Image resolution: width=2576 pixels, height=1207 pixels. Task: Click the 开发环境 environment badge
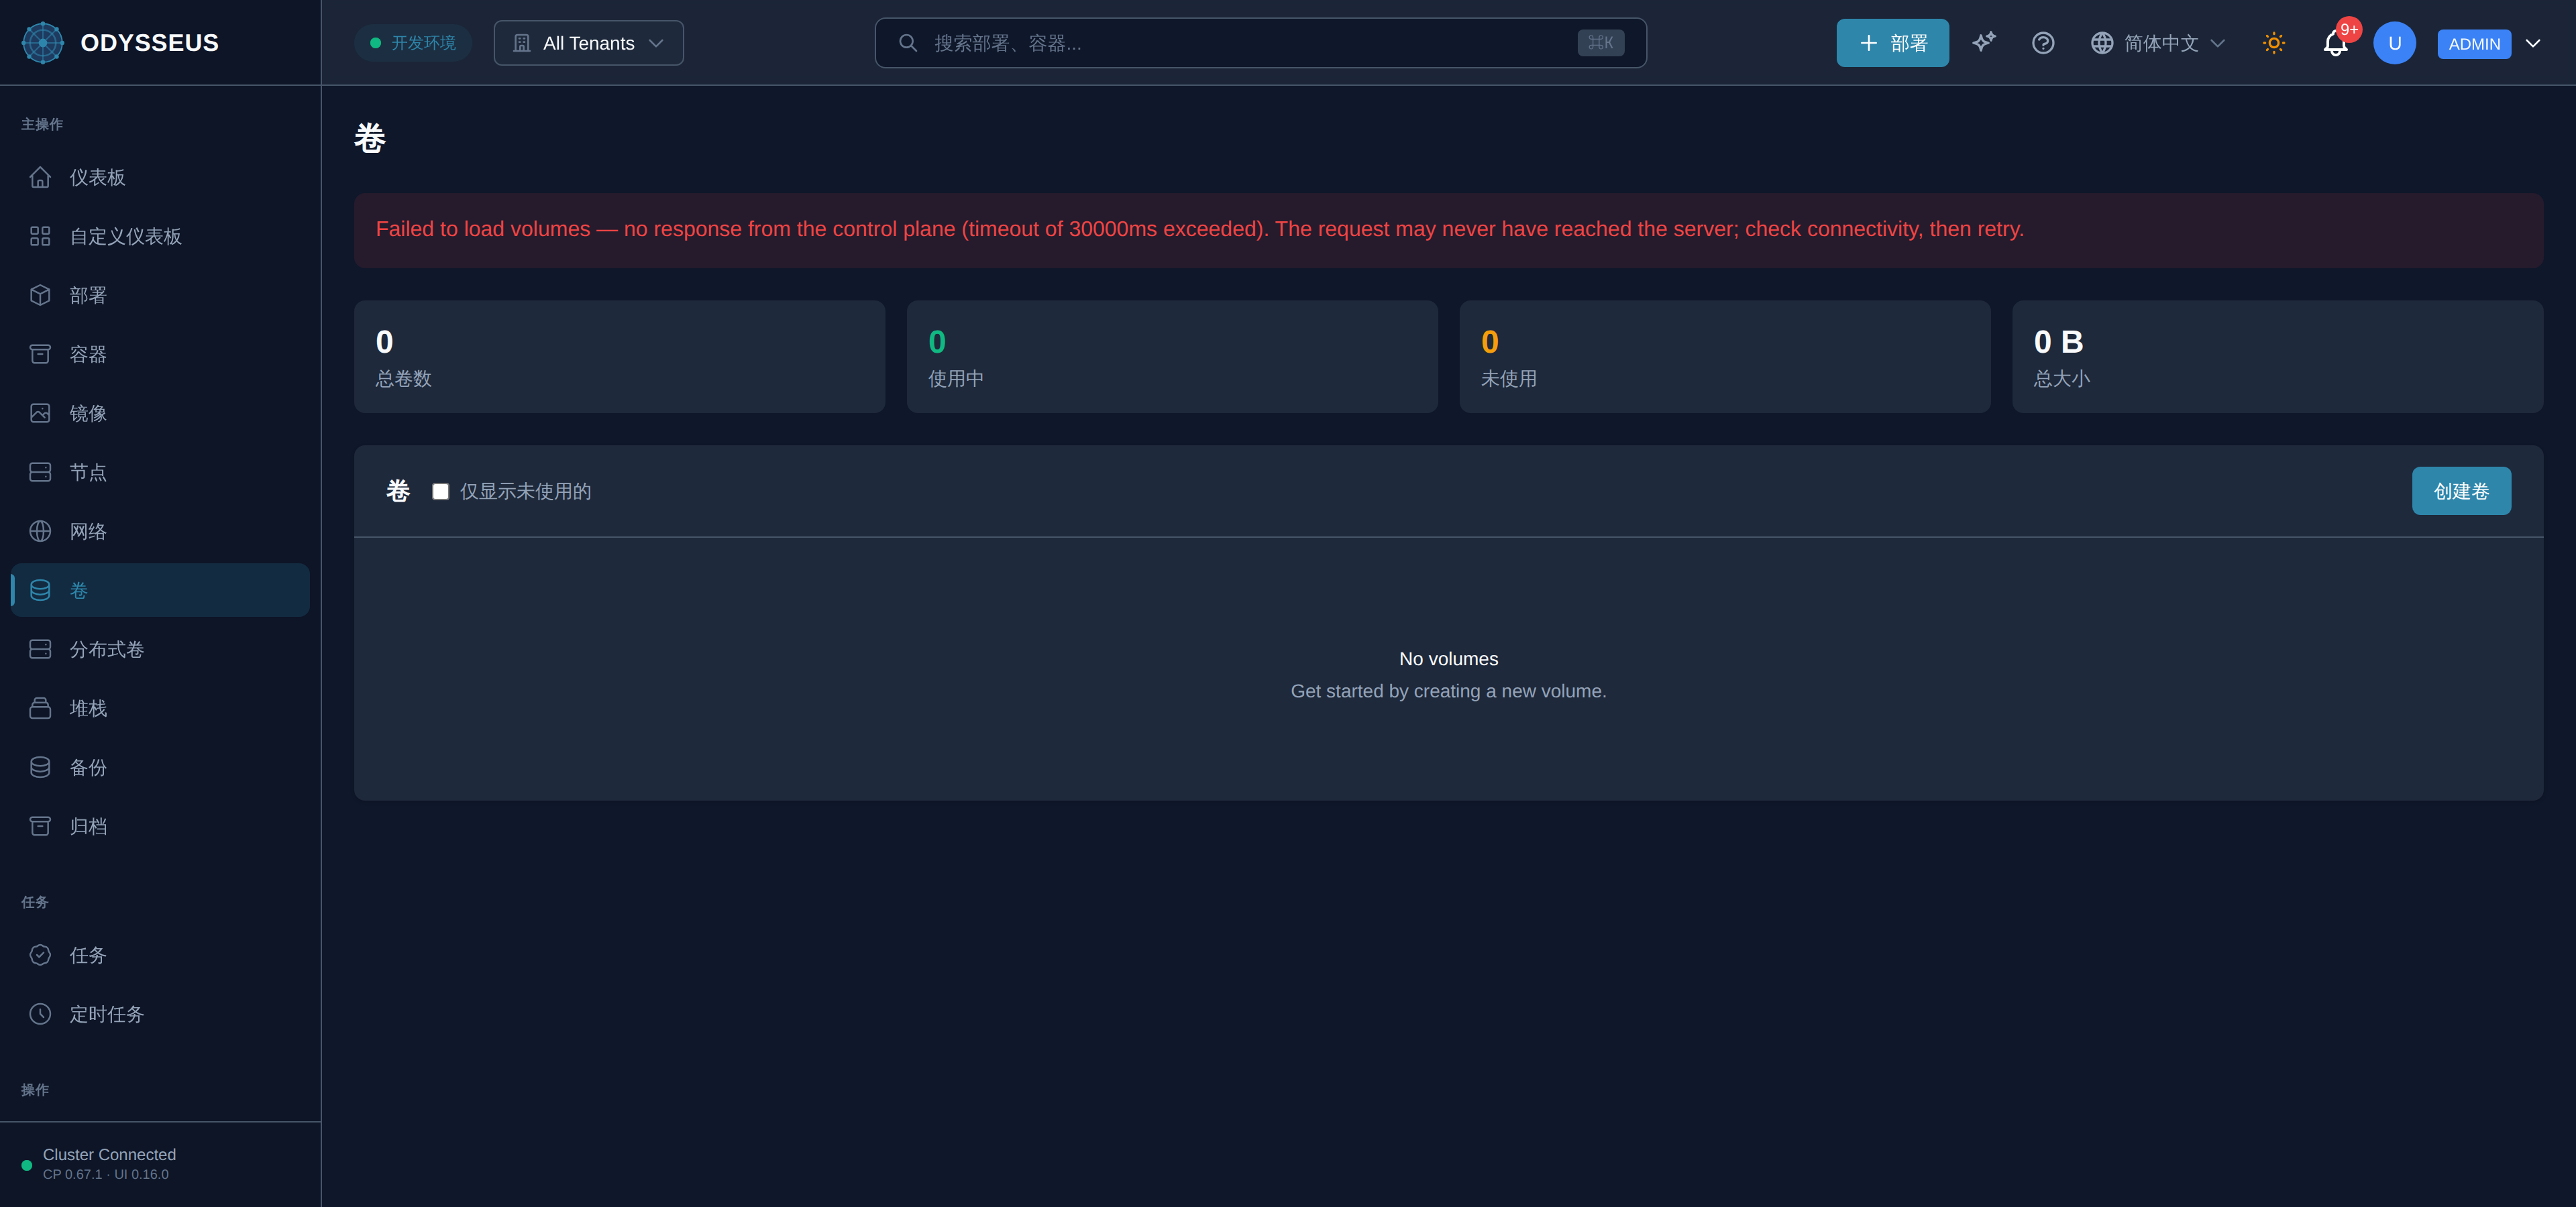click(x=412, y=43)
